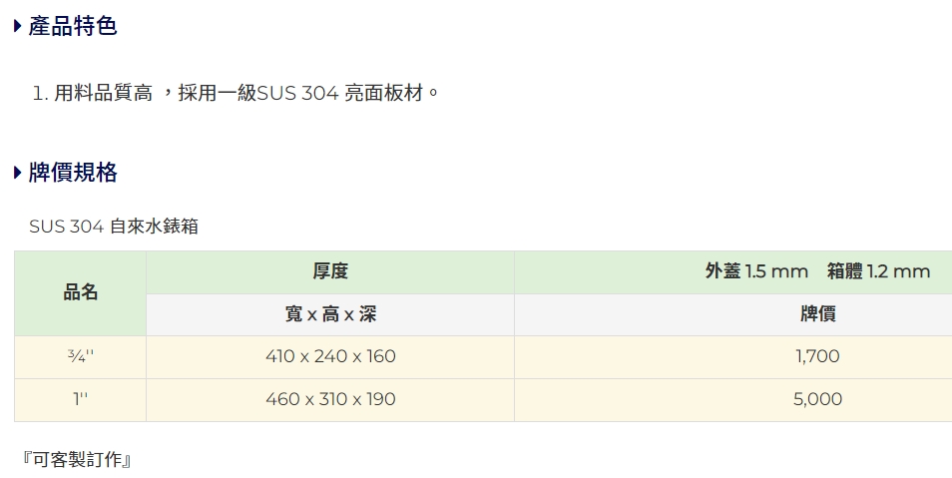Click the list number 1. before 用料品質高
This screenshot has height=478, width=952.
[40, 93]
